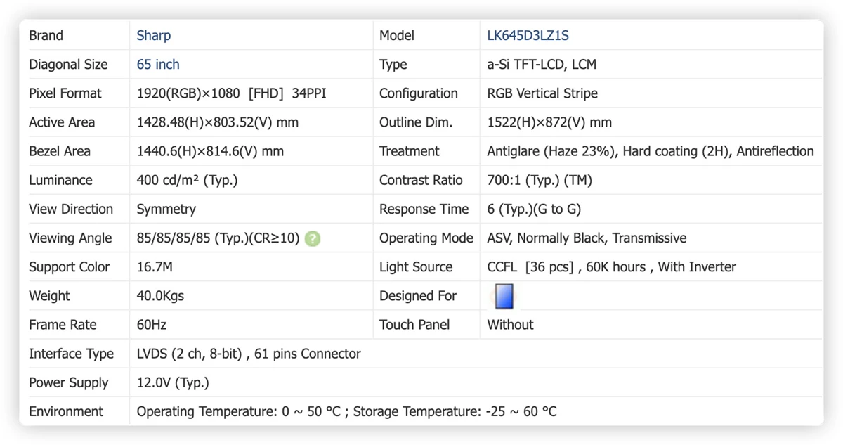Screen dimensions: 843x445
Task: Select the Without touch panel value
Action: pyautogui.click(x=510, y=325)
